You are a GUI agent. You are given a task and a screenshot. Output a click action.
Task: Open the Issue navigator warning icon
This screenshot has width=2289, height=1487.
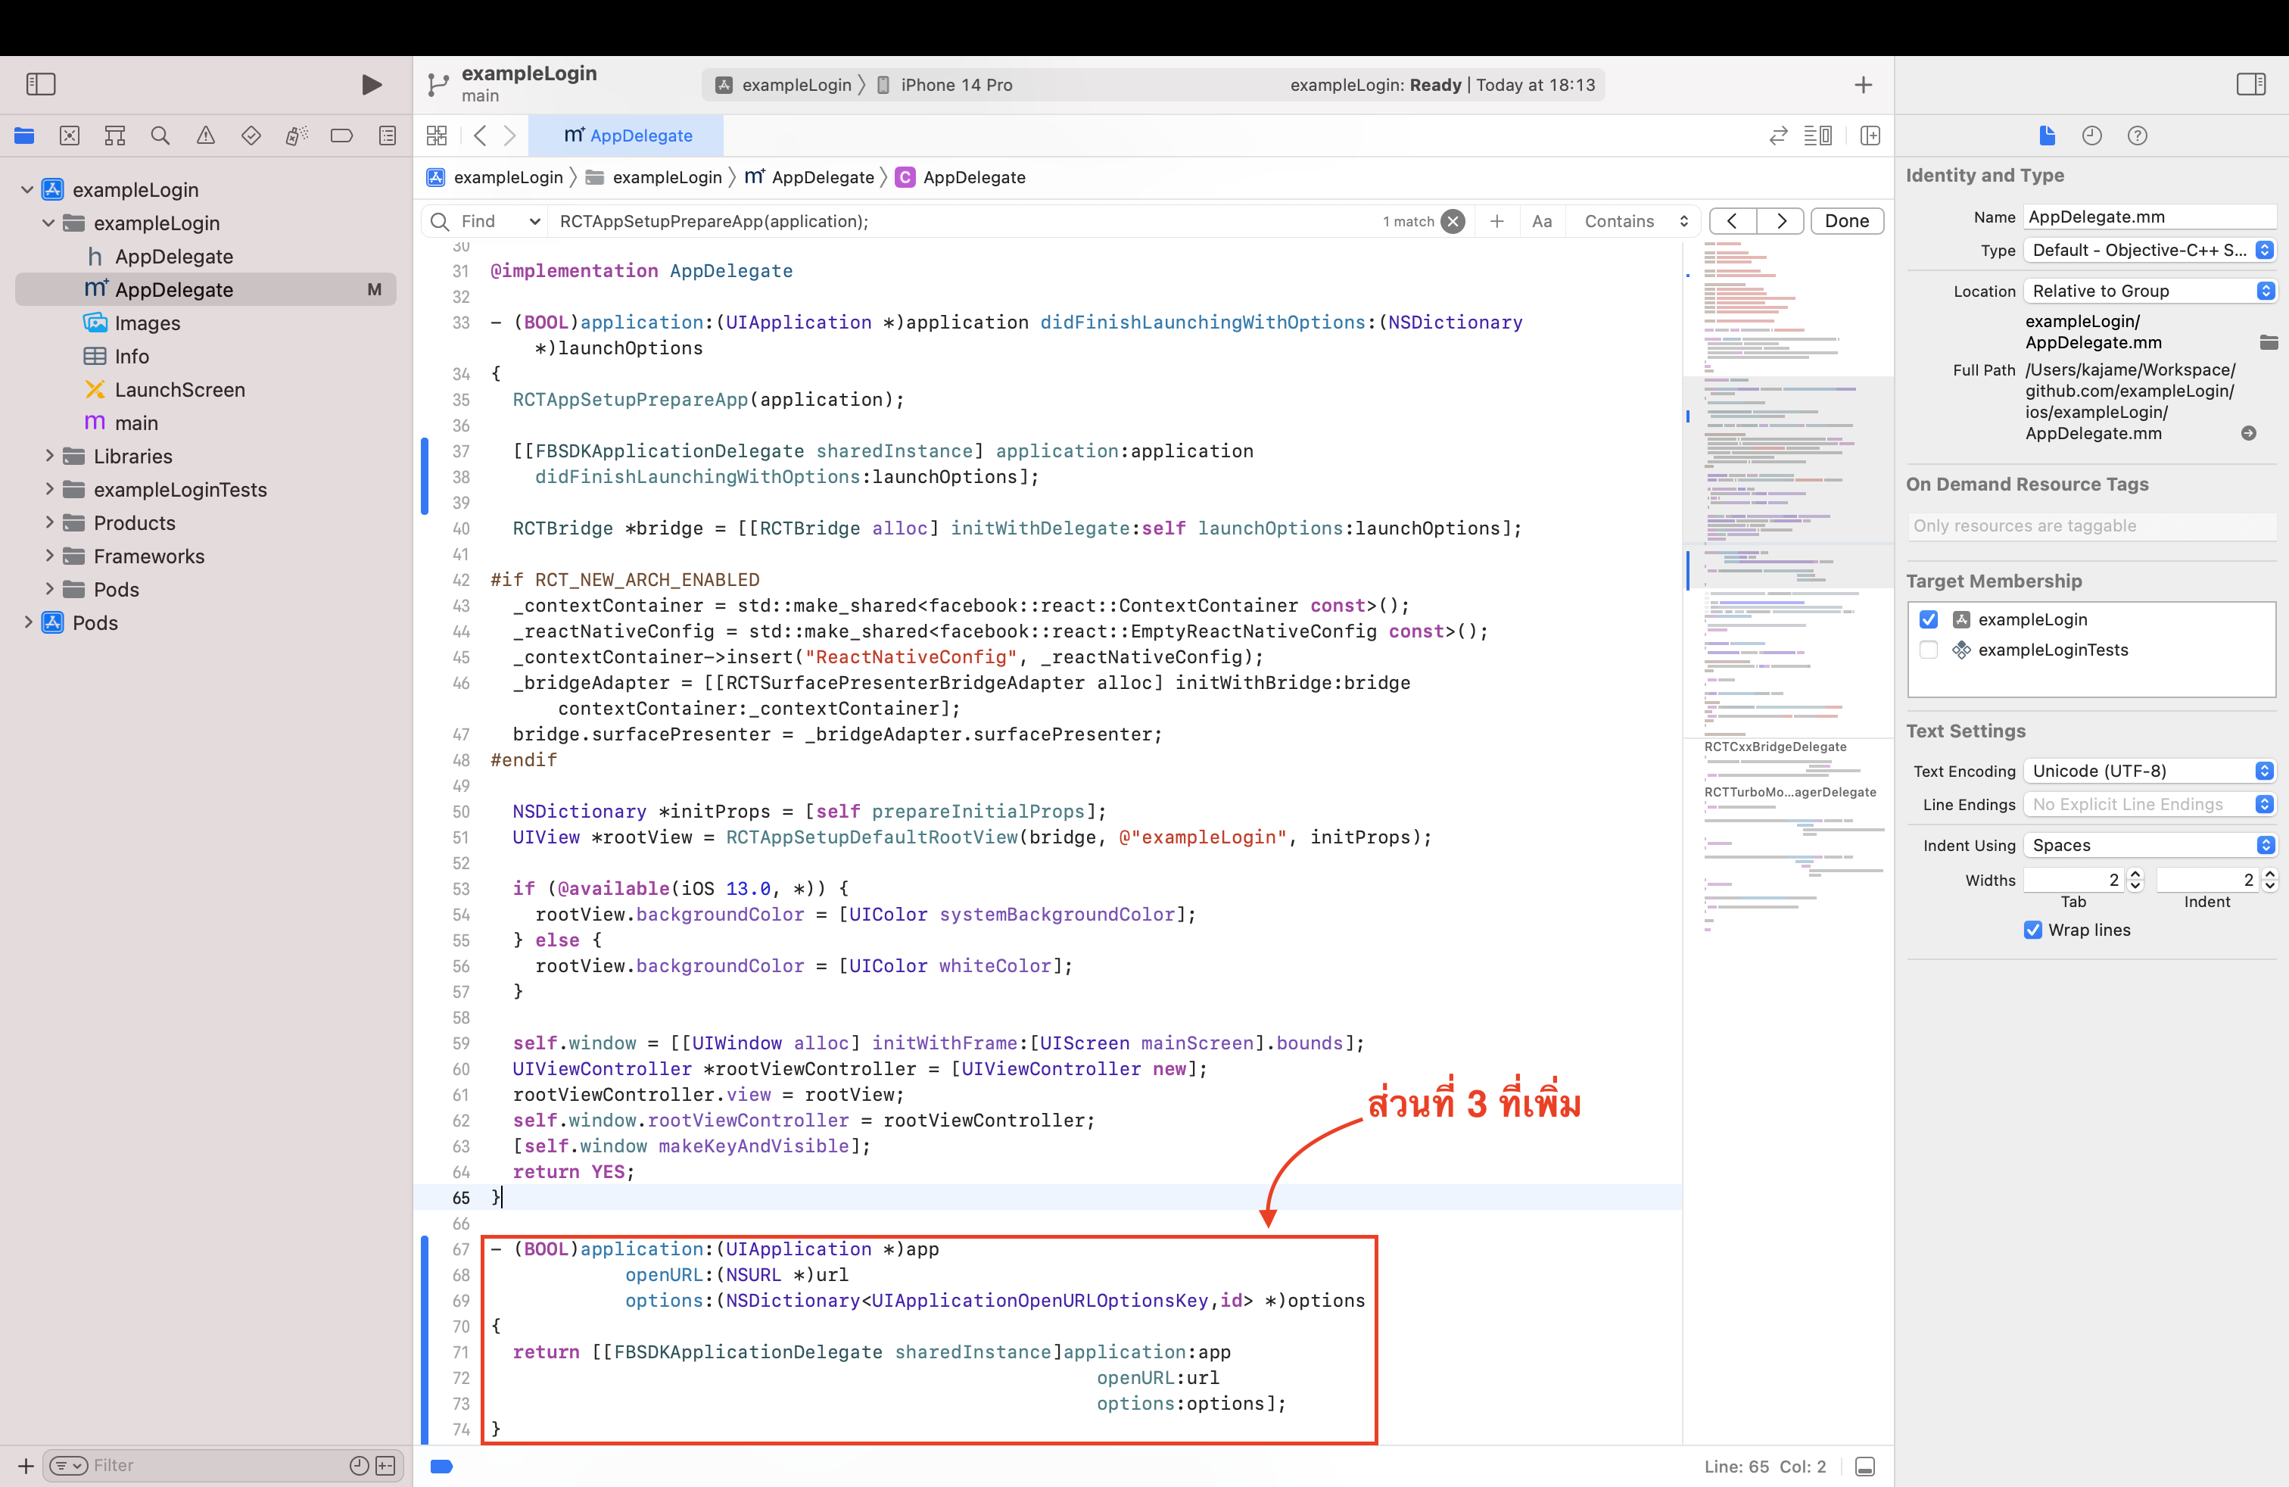pos(206,136)
